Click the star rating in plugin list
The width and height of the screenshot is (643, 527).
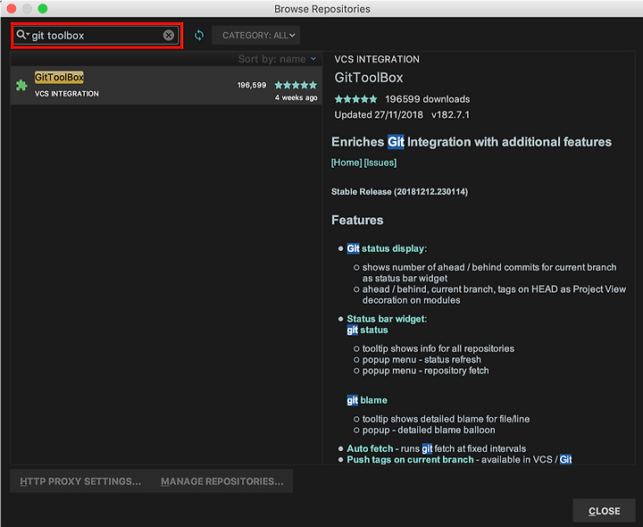(x=296, y=85)
